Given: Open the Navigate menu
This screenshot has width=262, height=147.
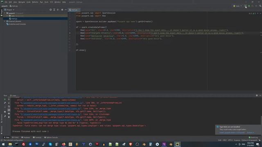Looking at the screenshot, I should [22, 2].
